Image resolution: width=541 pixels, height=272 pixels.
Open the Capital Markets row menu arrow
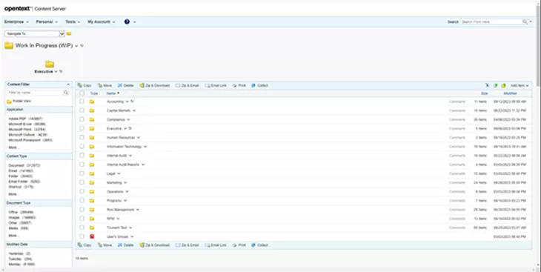click(134, 111)
